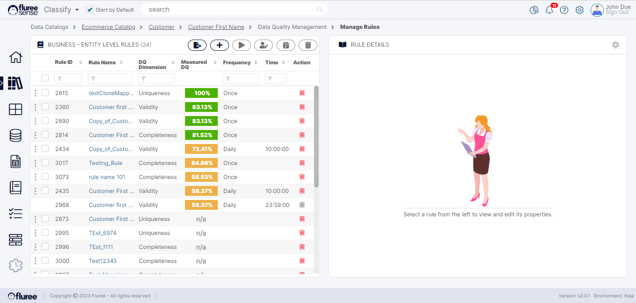The width and height of the screenshot is (636, 303).
Task: Open the Testing_Rule rule link
Action: [106, 163]
